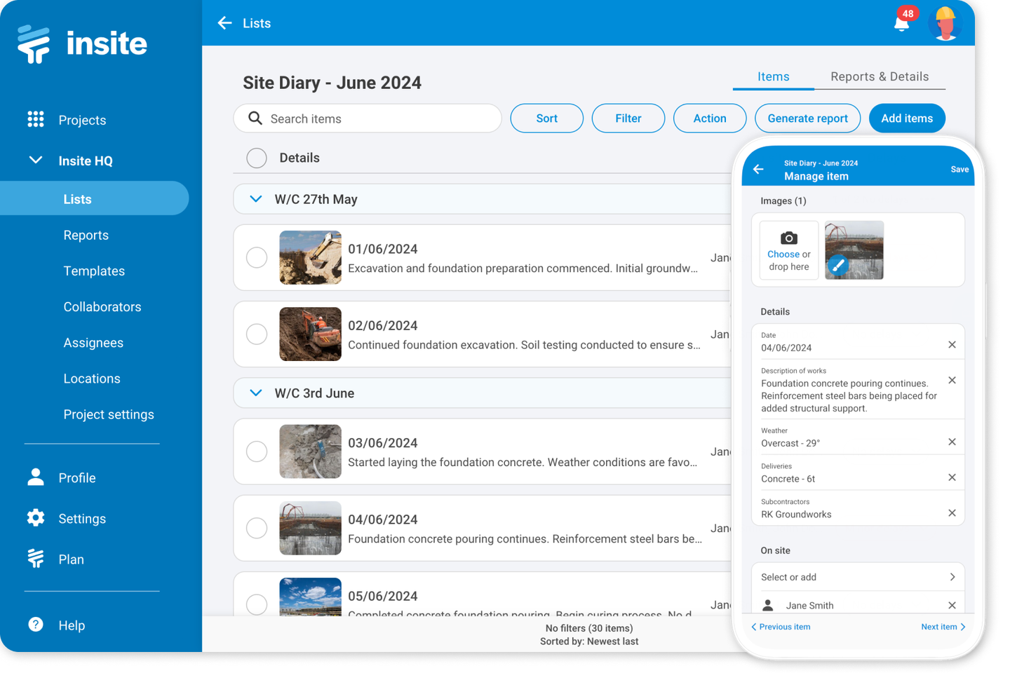Expand the Insite HQ sidebar section
The width and height of the screenshot is (1010, 673).
pos(36,160)
